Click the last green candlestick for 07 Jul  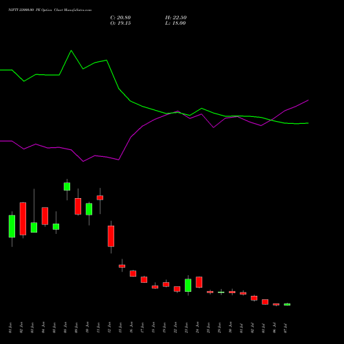coord(287,304)
